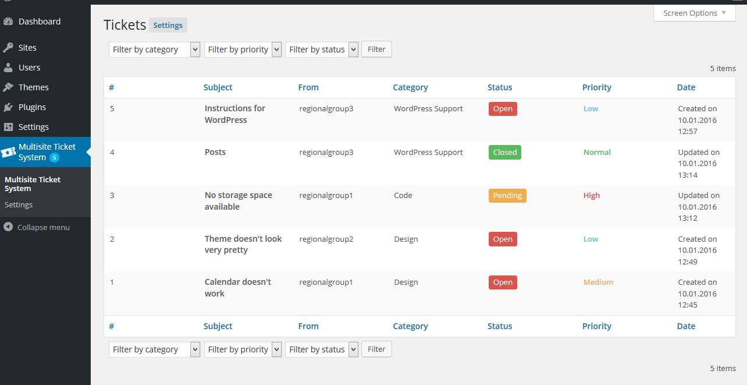
Task: Click the Medium priority label
Action: coord(599,282)
